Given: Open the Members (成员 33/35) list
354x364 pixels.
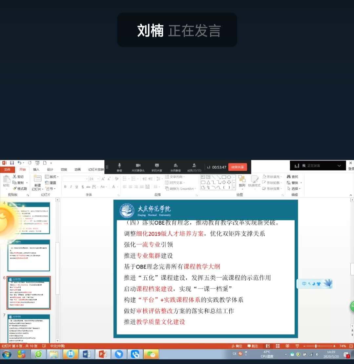Looking at the screenshot, I should pos(194,167).
